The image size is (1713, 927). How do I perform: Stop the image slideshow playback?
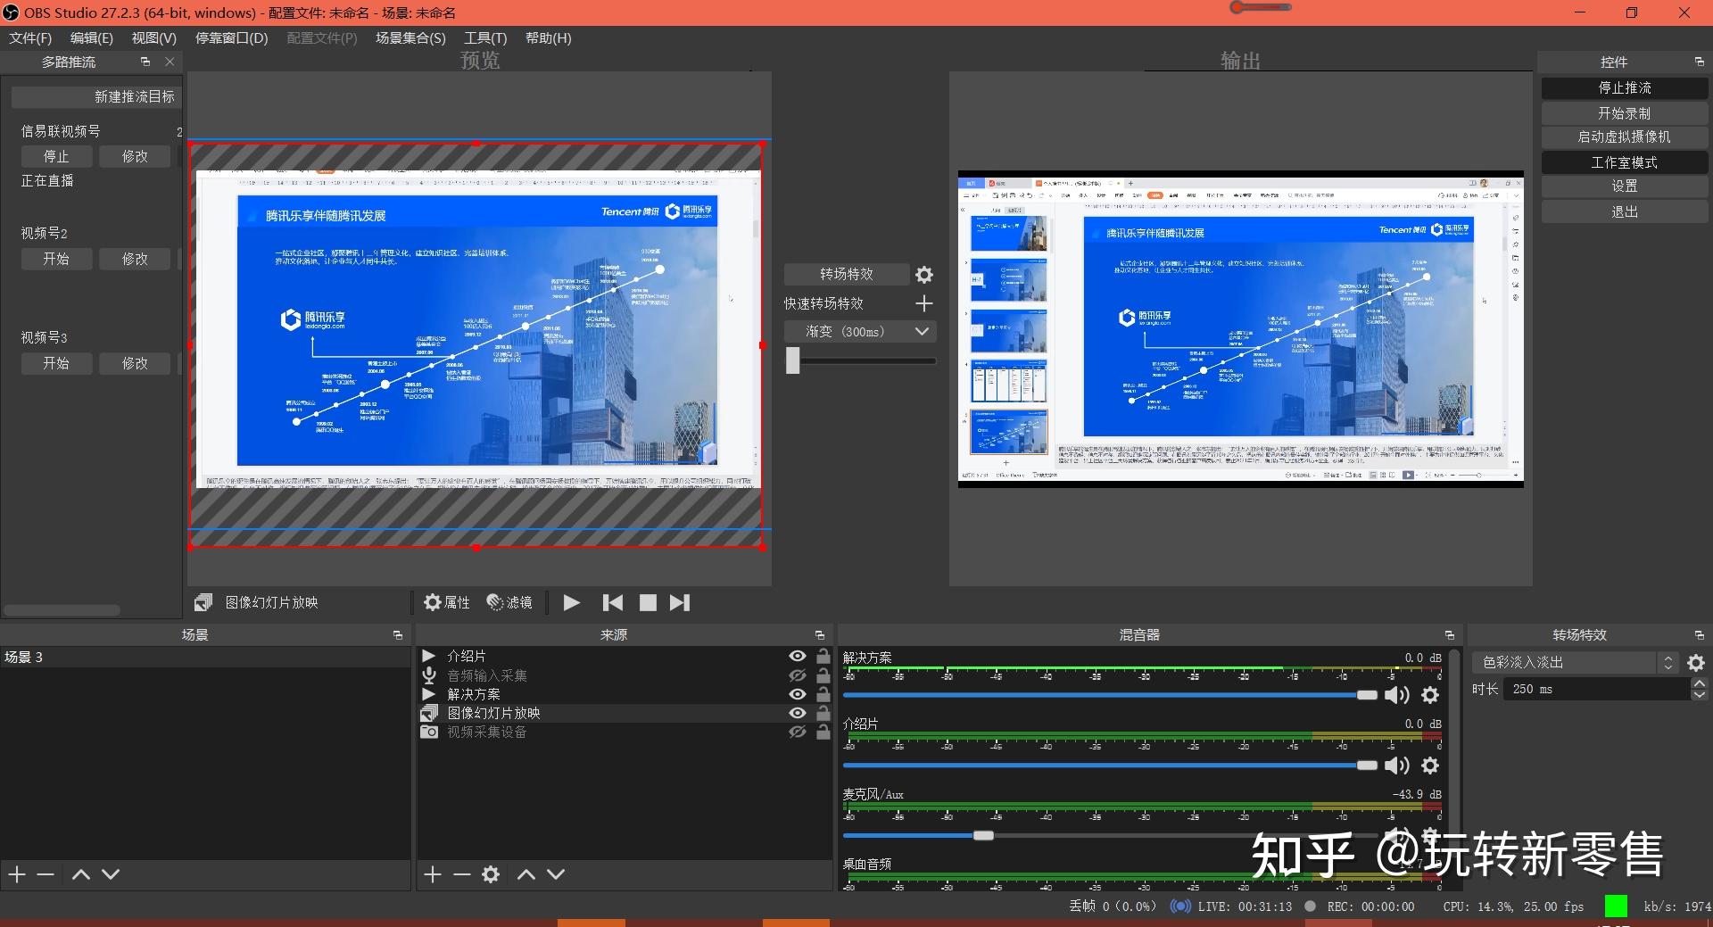[x=648, y=602]
